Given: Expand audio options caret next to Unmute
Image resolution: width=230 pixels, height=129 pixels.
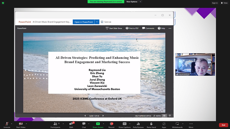Looking at the screenshot, I should pos(11,124).
